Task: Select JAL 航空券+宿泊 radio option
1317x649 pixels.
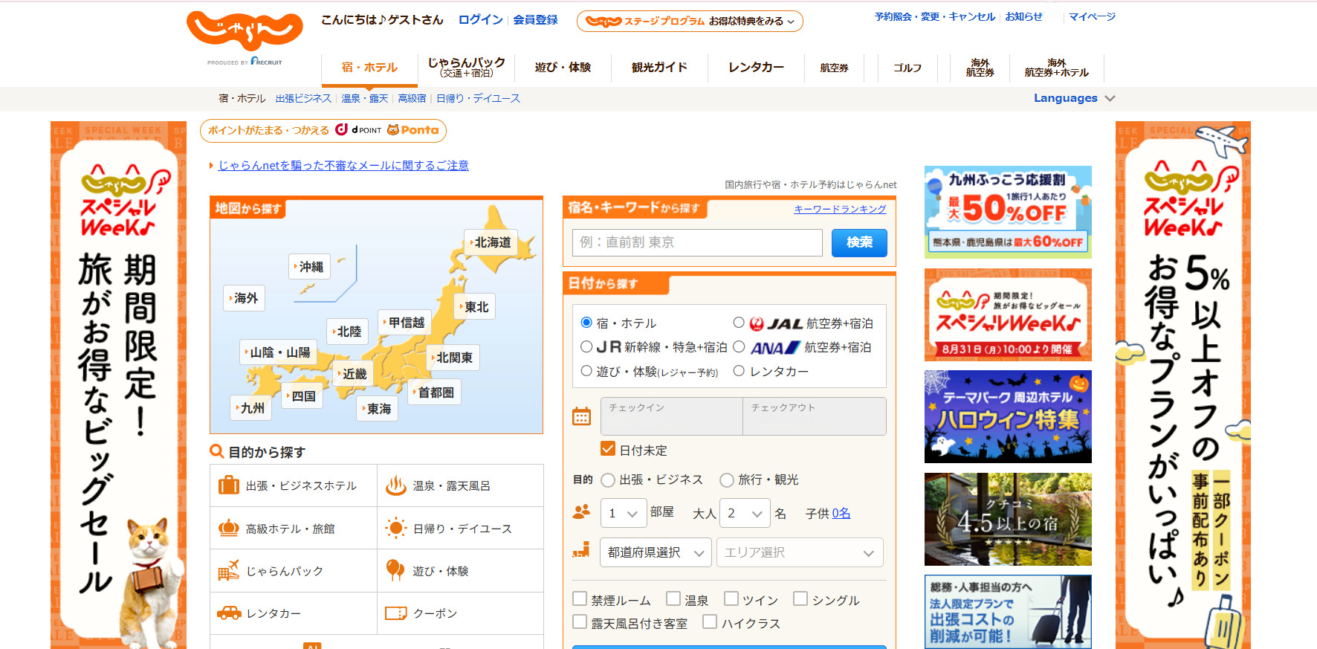Action: 739,323
